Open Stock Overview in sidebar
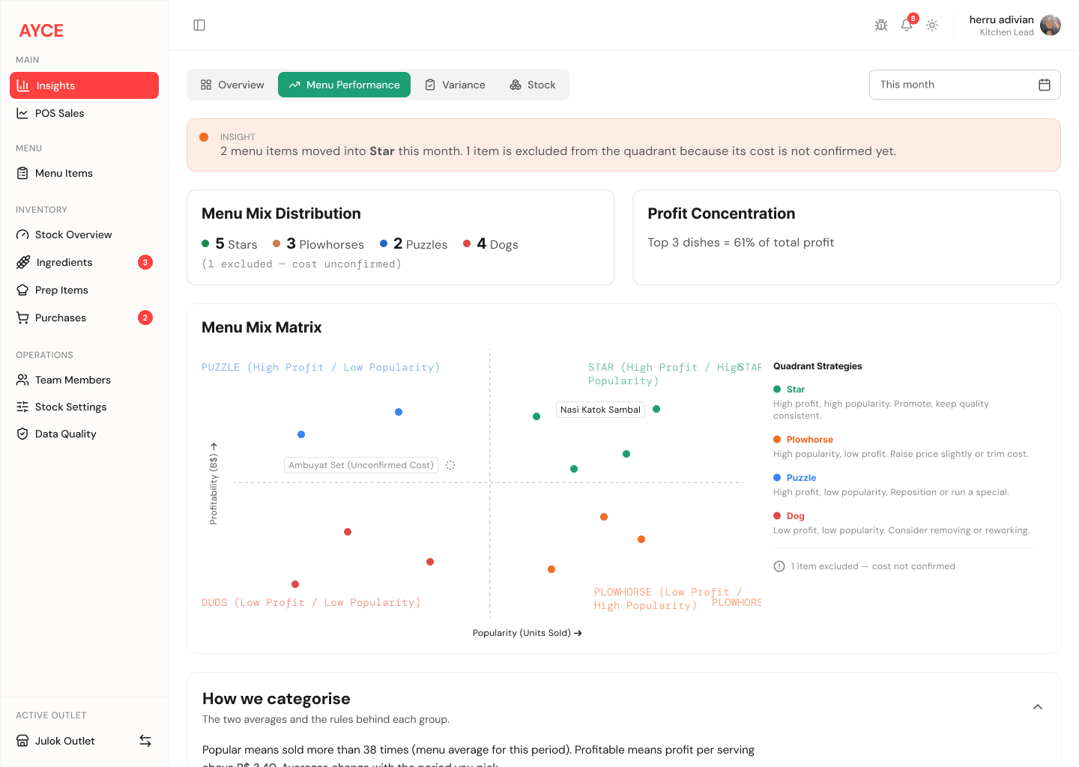Screen dimensions: 1079x767 (x=84, y=234)
